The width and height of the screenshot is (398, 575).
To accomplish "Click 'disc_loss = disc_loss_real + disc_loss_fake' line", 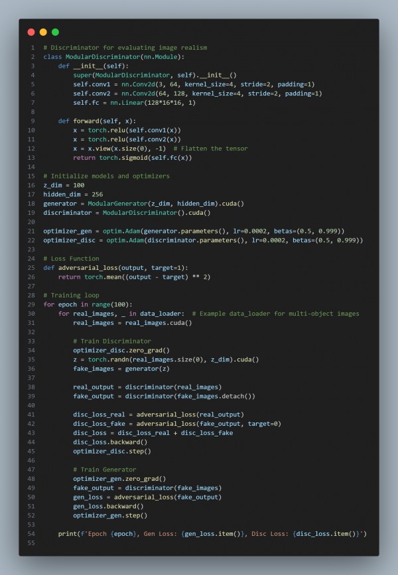I will pyautogui.click(x=153, y=432).
